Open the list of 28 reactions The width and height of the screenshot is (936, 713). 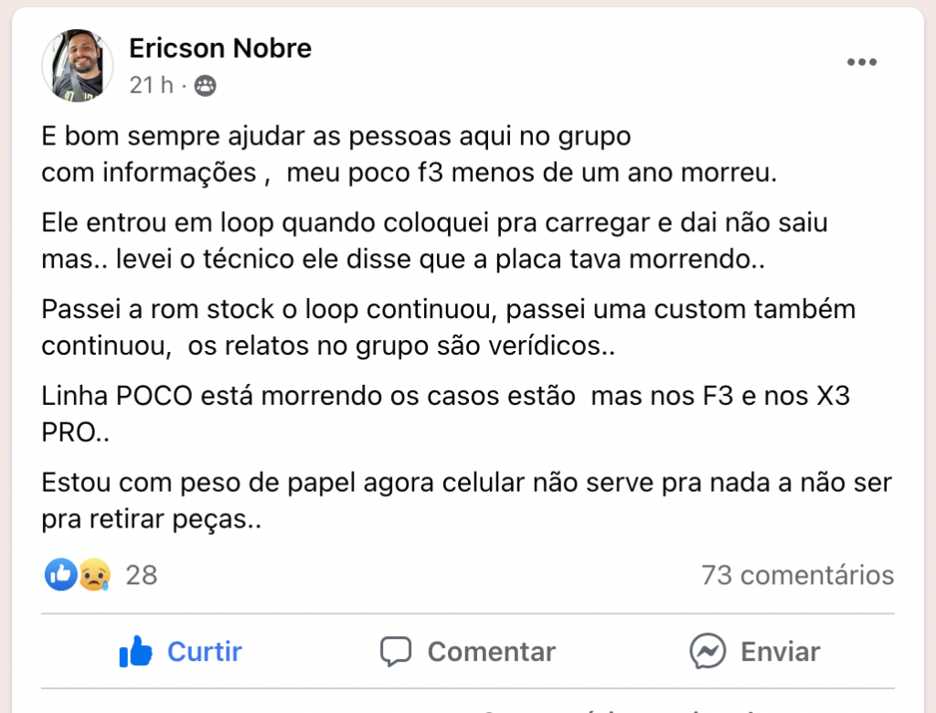click(142, 575)
